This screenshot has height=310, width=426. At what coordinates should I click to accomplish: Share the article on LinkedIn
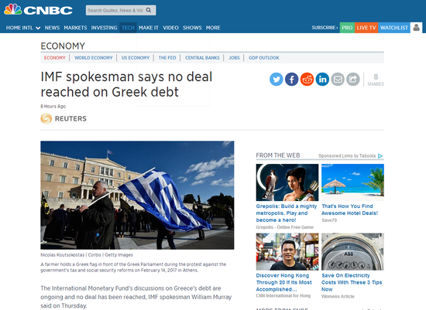tap(322, 79)
